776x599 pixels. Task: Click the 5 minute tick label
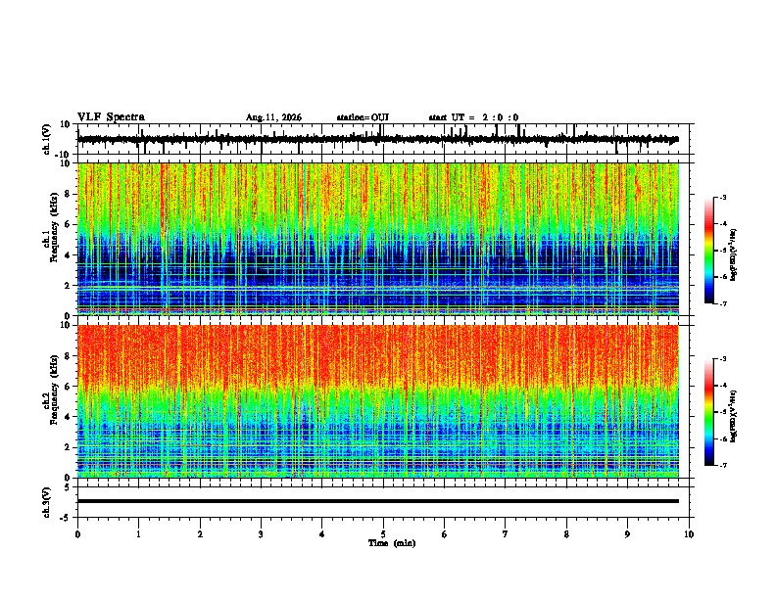point(383,534)
